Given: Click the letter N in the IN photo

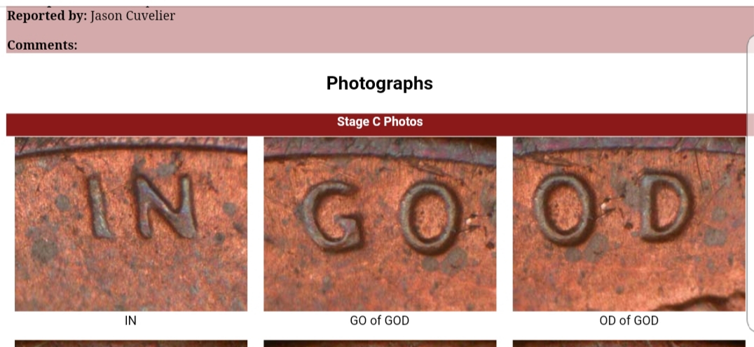Looking at the screenshot, I should coord(165,206).
